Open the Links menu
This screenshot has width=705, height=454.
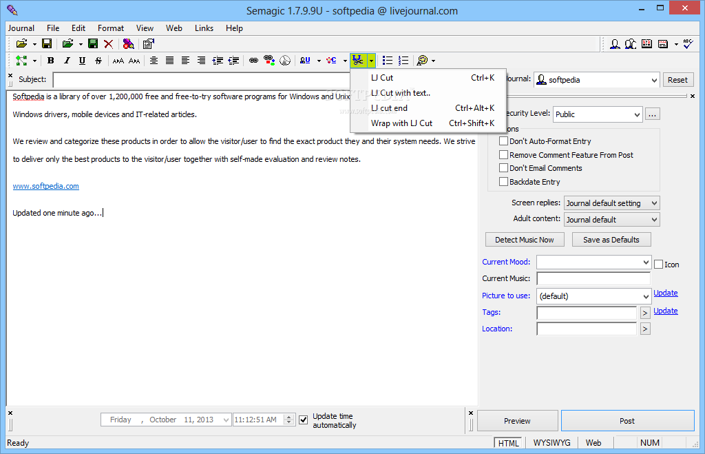tap(204, 28)
